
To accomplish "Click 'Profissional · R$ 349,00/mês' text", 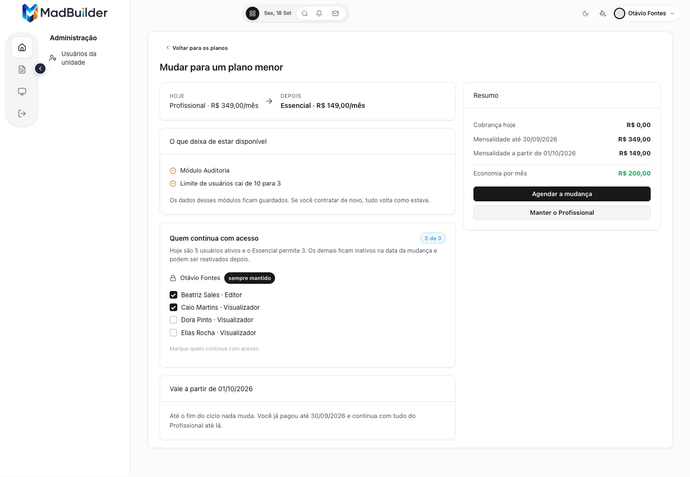I will 214,105.
